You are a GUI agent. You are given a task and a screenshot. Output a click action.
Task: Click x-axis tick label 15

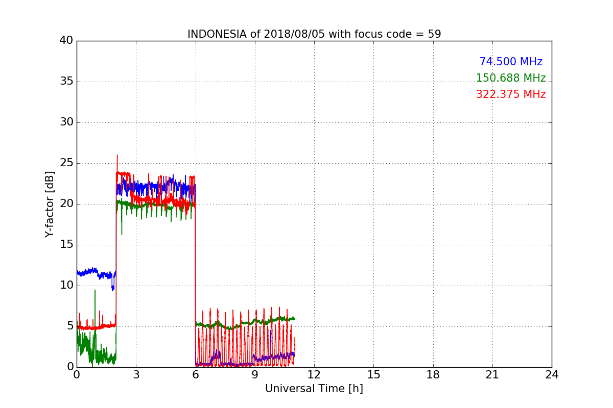coord(373,375)
